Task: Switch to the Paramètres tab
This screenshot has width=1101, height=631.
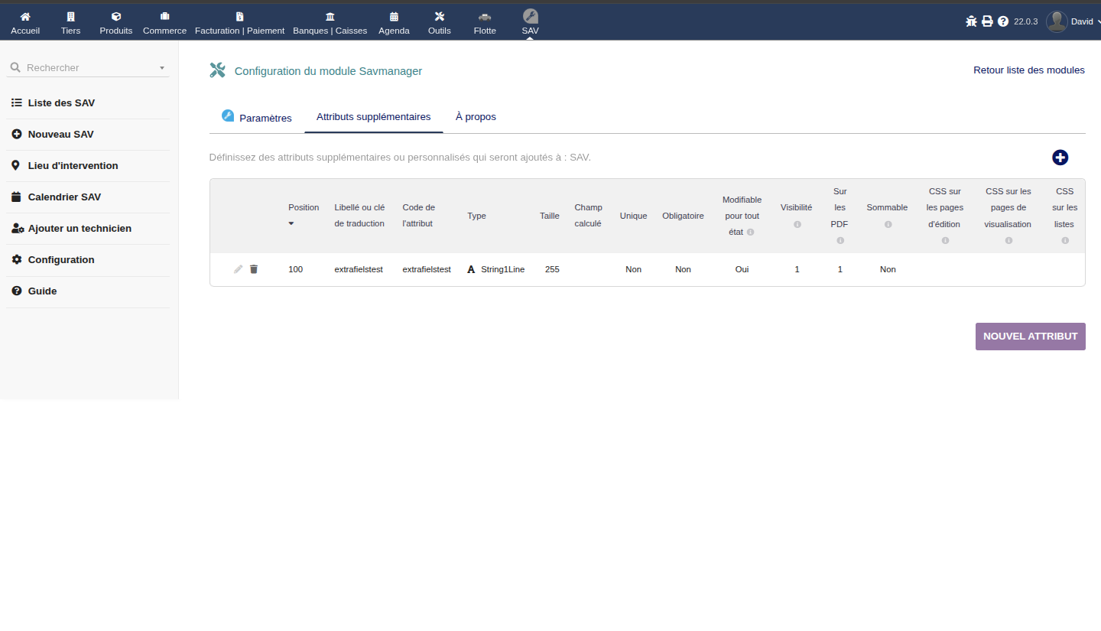Action: click(257, 118)
